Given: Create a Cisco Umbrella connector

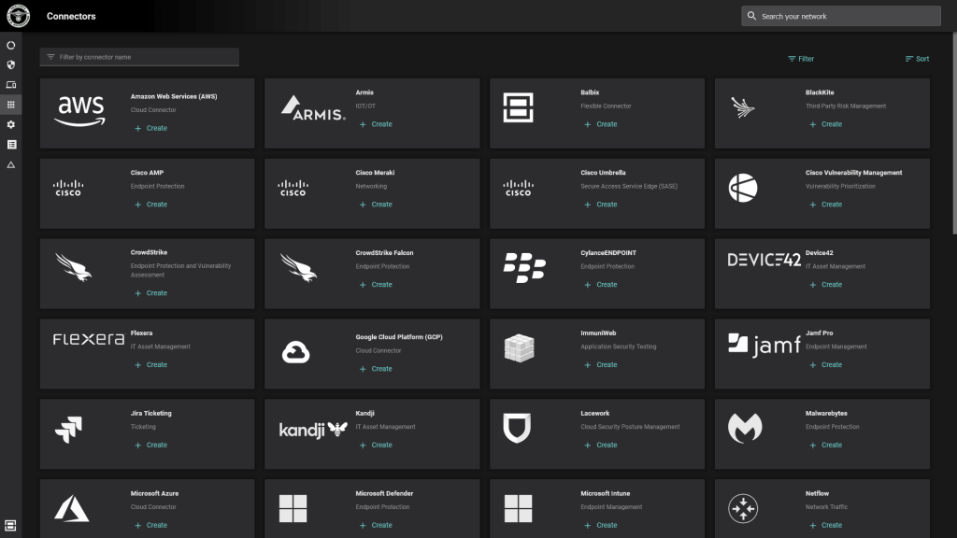Looking at the screenshot, I should 601,205.
